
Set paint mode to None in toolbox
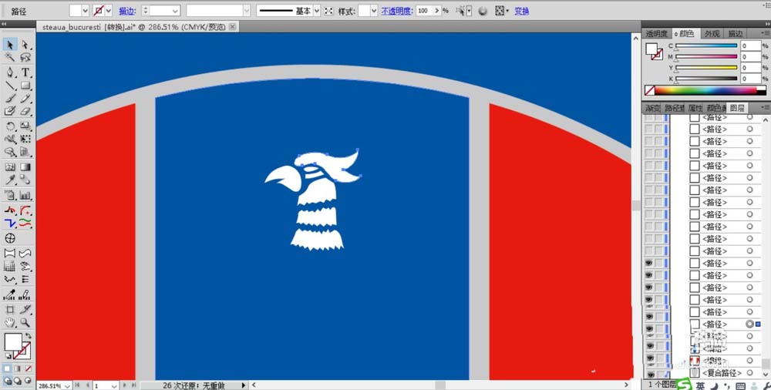pyautogui.click(x=28, y=368)
